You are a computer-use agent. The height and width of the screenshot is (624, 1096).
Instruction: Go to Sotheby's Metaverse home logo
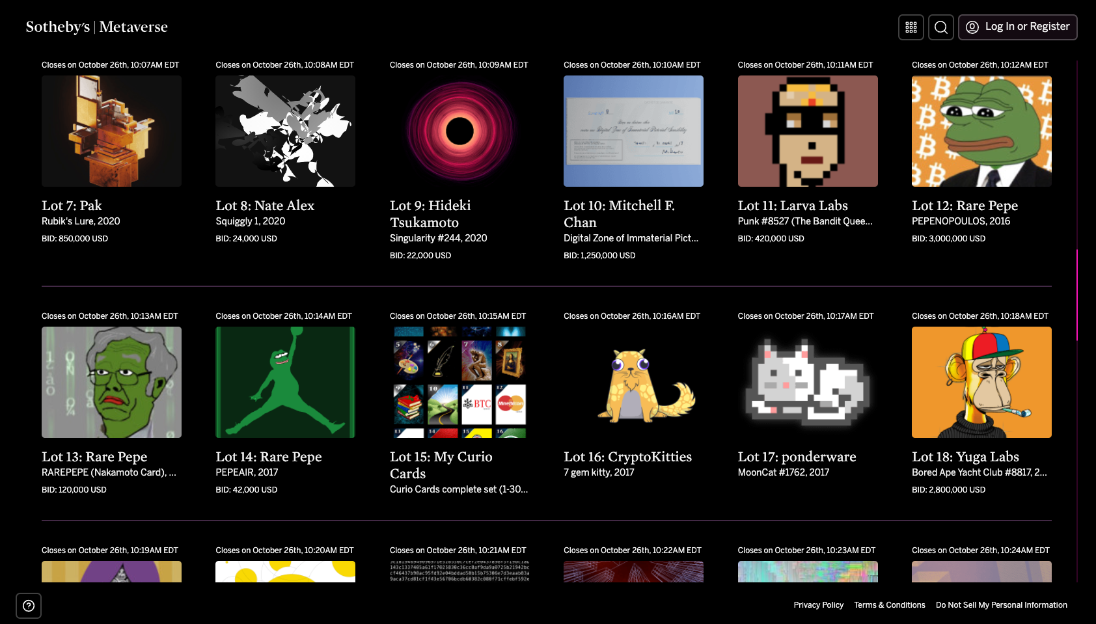tap(97, 27)
